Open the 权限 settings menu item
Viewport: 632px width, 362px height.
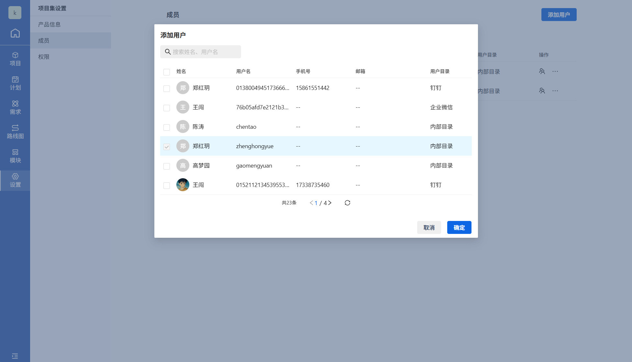coord(44,57)
